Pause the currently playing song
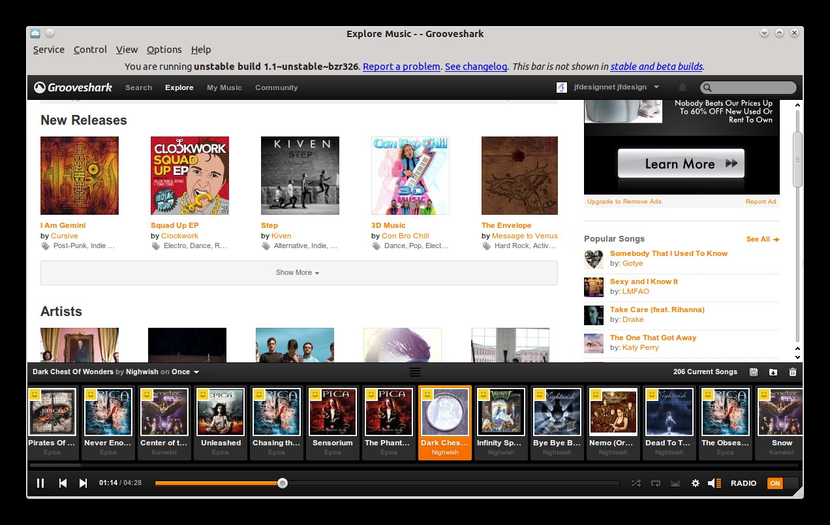 coord(40,483)
